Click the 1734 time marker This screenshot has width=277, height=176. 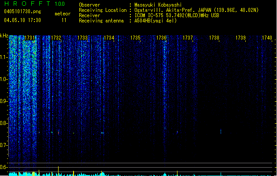click(109, 38)
